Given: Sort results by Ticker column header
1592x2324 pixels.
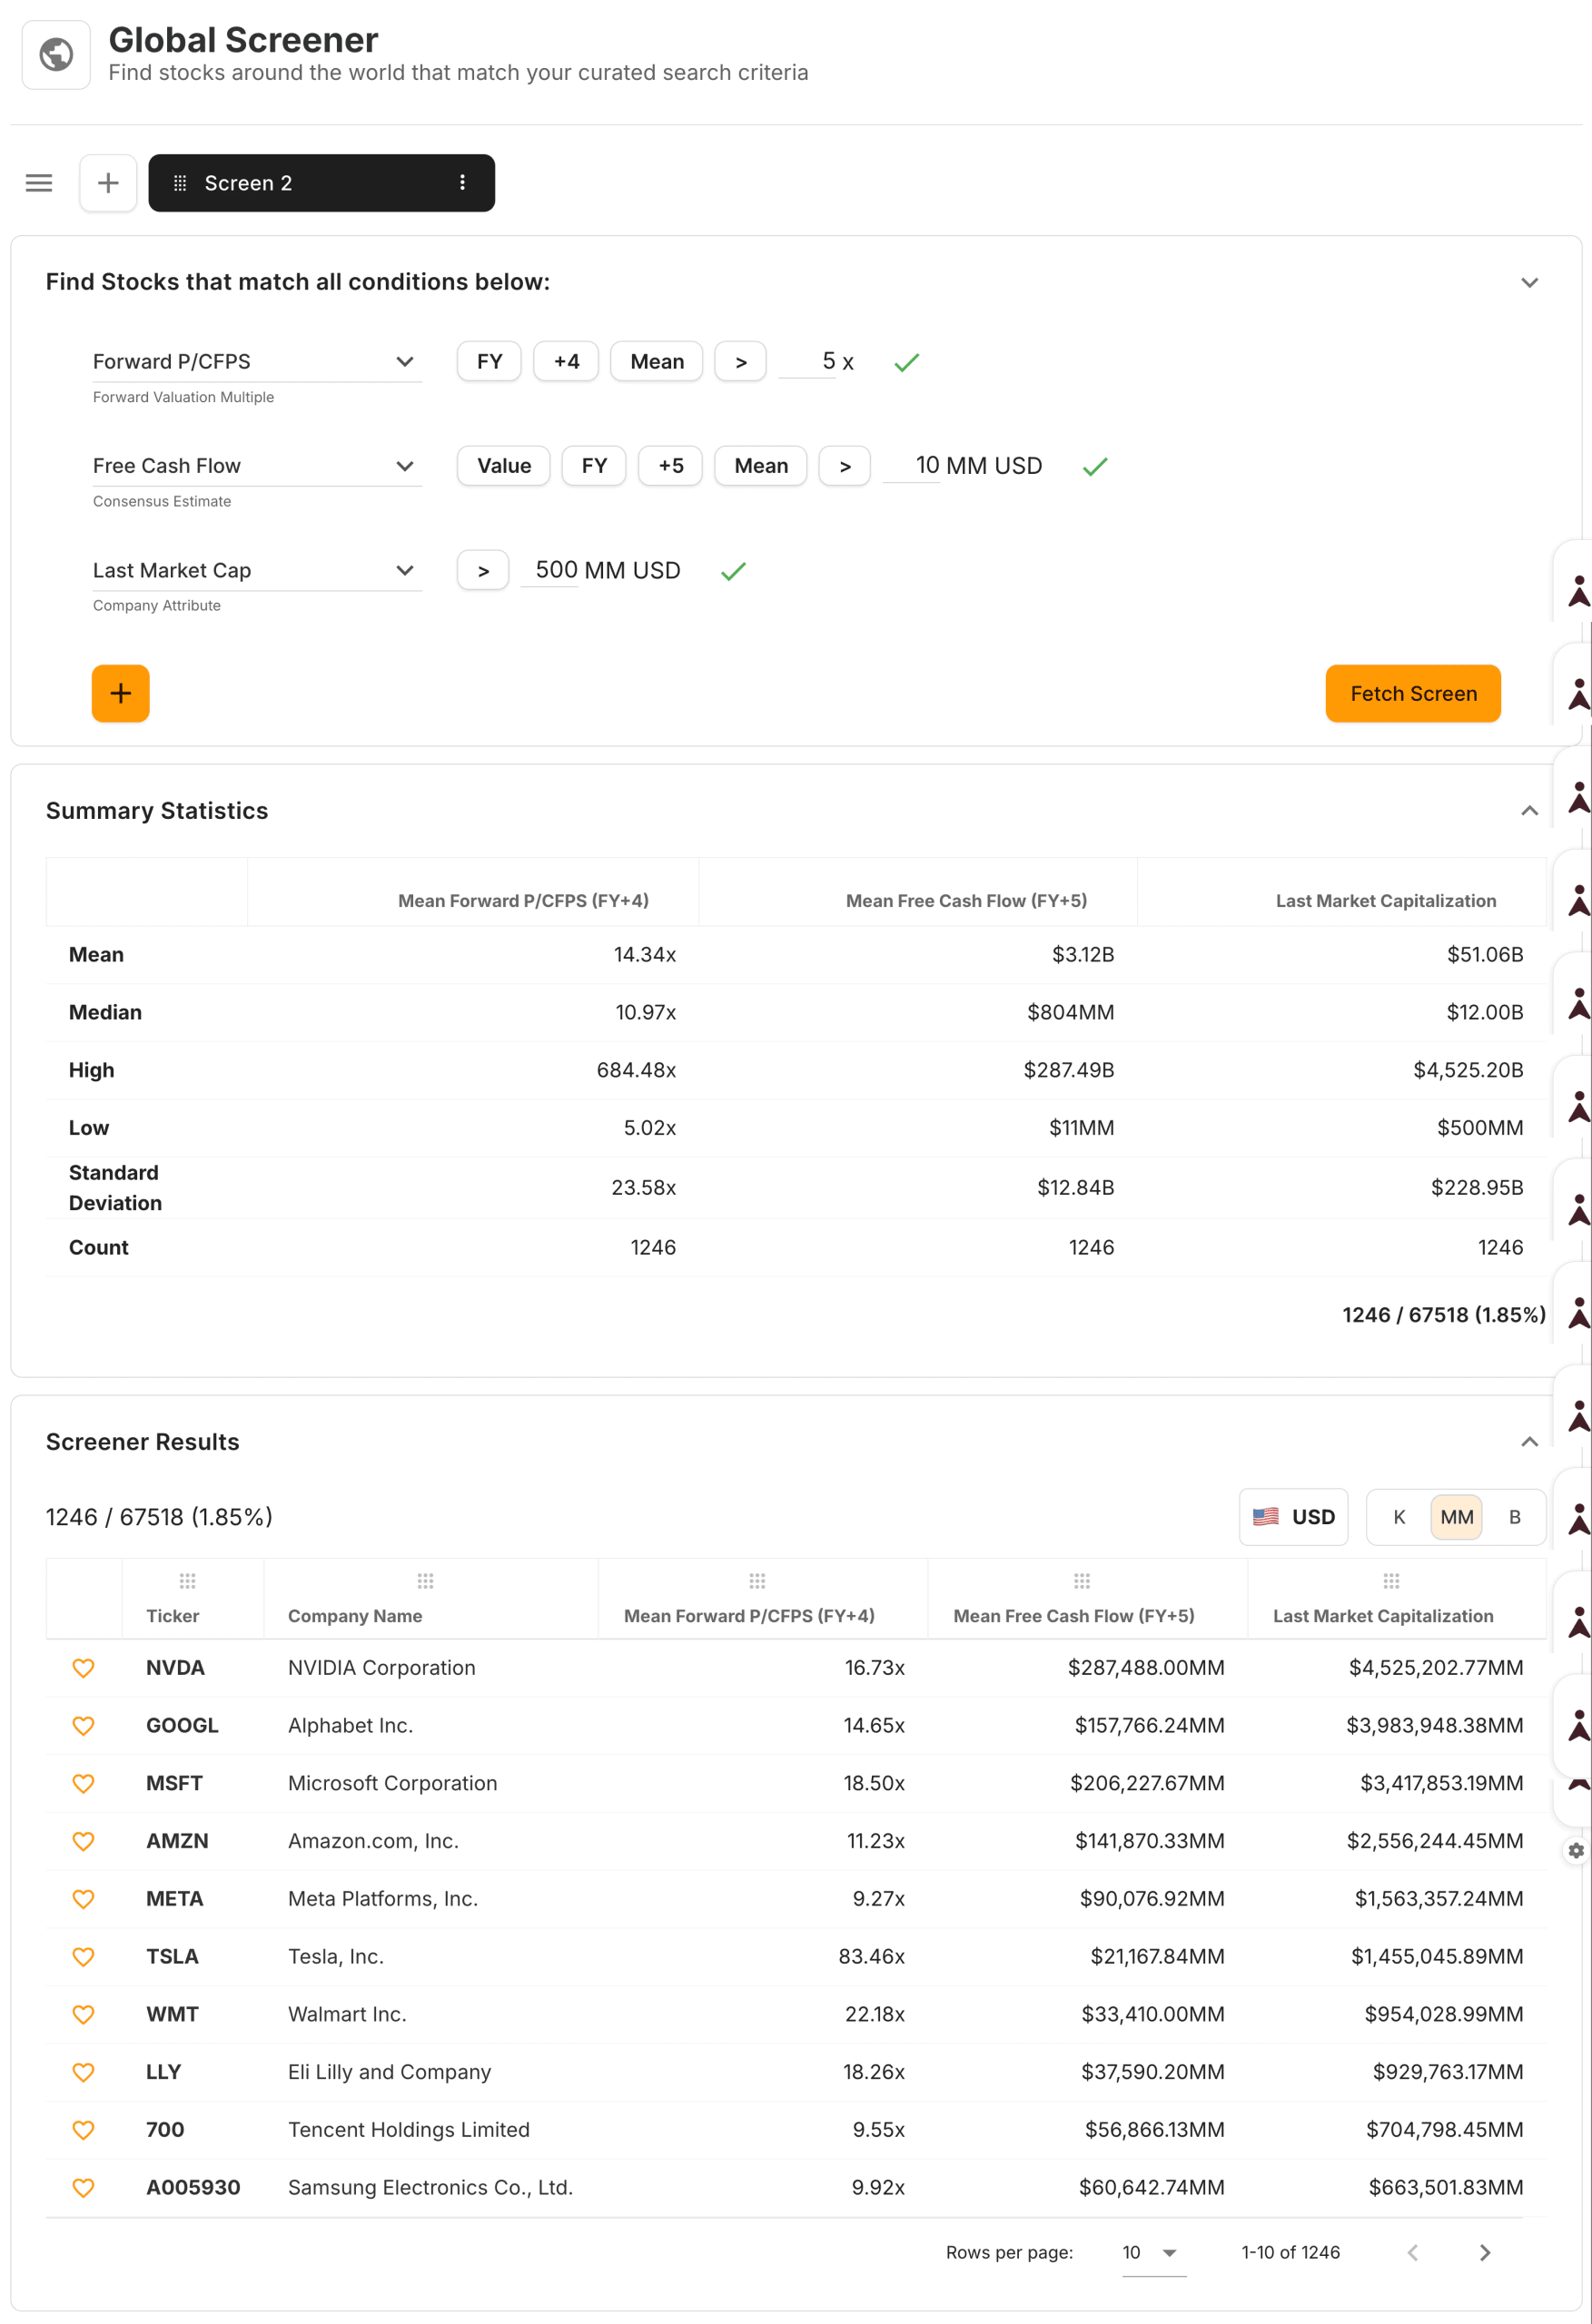Looking at the screenshot, I should tap(173, 1616).
